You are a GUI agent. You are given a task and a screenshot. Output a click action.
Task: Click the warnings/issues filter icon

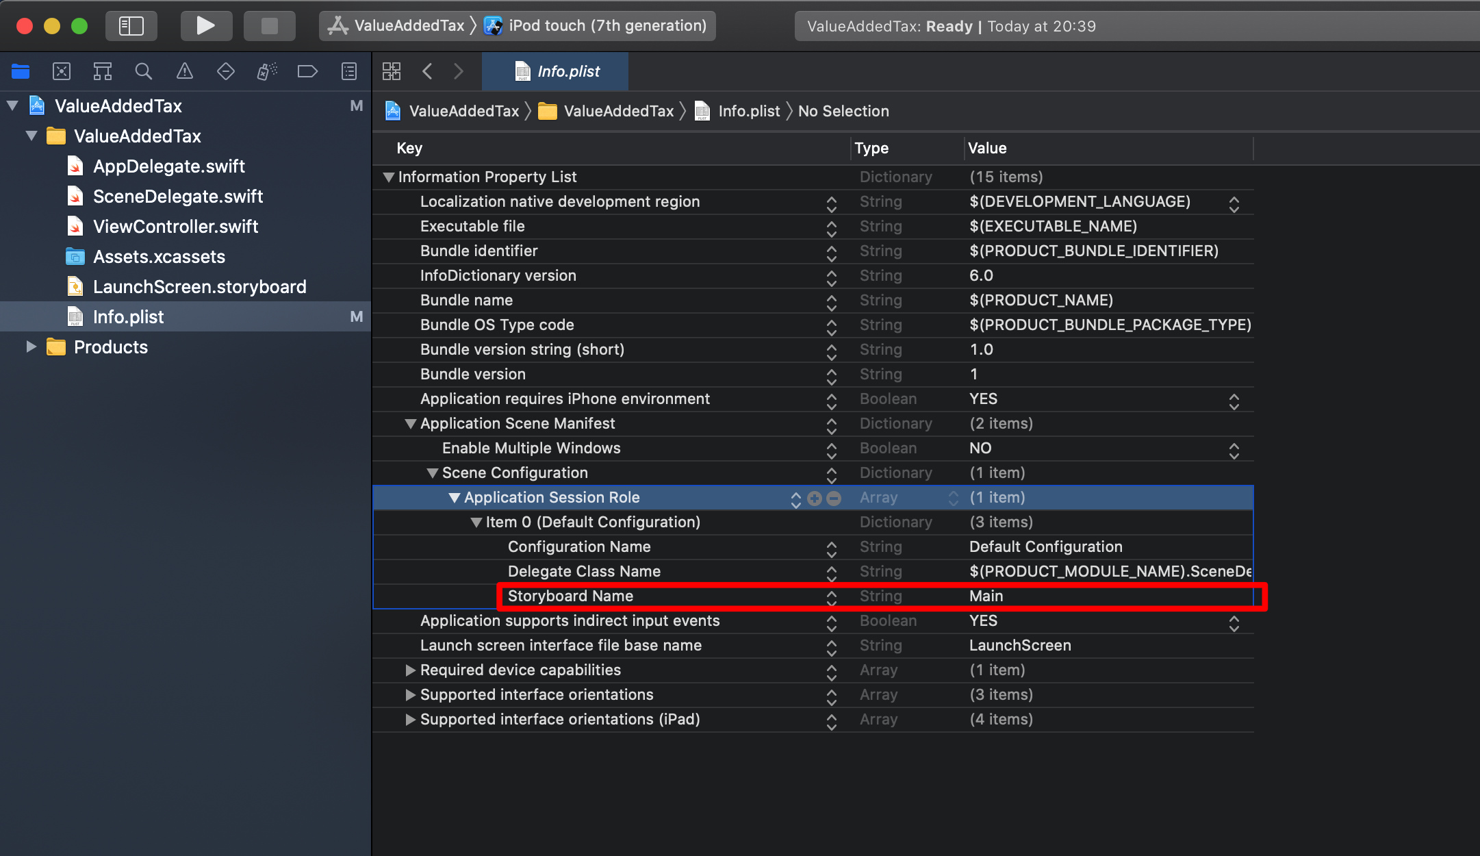point(183,71)
